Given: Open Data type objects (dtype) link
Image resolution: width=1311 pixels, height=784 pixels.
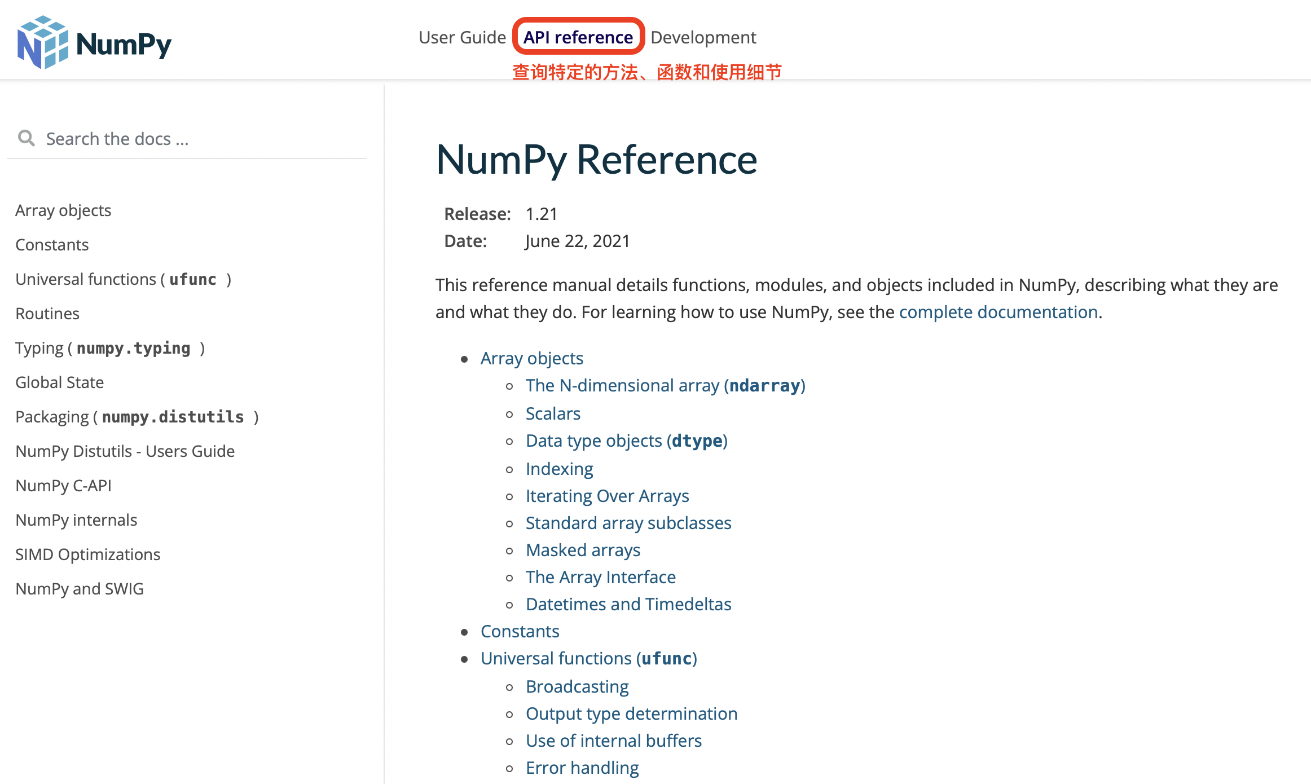Looking at the screenshot, I should 627,441.
